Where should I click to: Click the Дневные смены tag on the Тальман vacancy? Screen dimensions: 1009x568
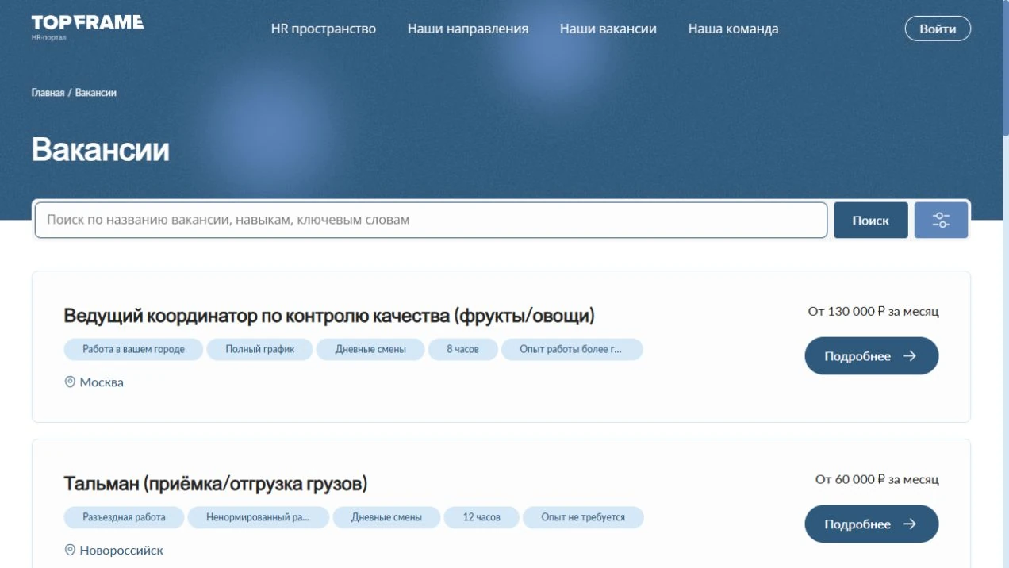(386, 518)
